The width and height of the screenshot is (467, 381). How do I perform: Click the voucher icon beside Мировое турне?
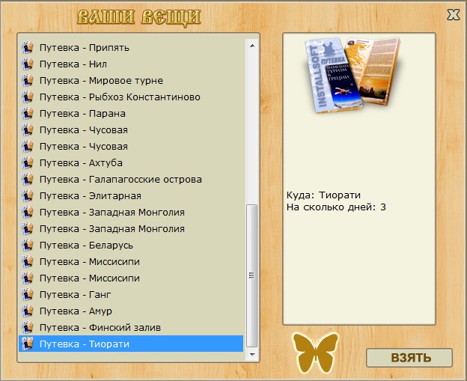[28, 80]
